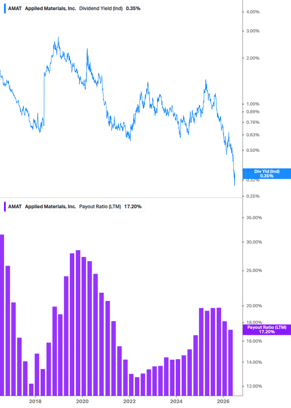Click the 0.89% axis label
Viewport: 291px width, 408px height.
click(x=253, y=112)
